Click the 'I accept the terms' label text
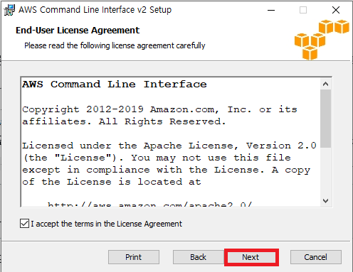 [106, 224]
